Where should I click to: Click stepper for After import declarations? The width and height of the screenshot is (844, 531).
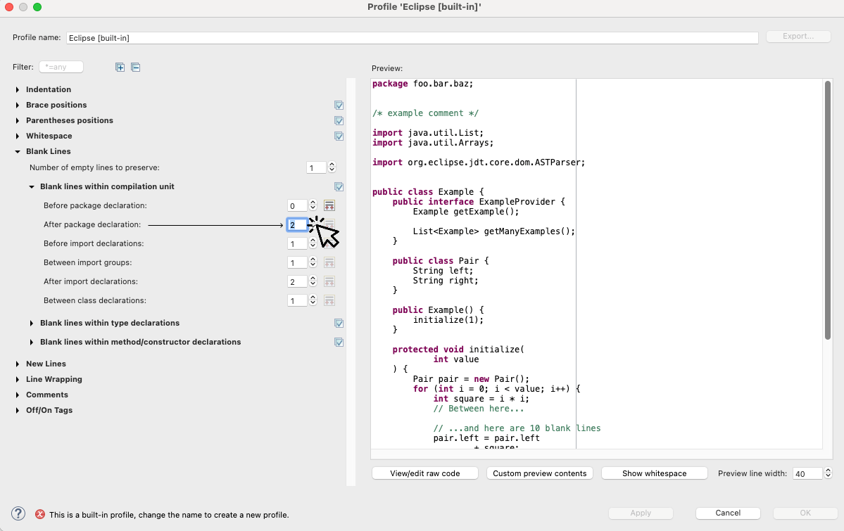313,281
